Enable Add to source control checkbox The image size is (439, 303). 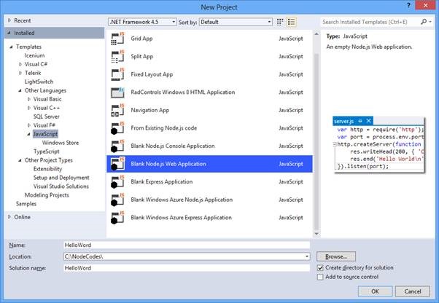[321, 277]
